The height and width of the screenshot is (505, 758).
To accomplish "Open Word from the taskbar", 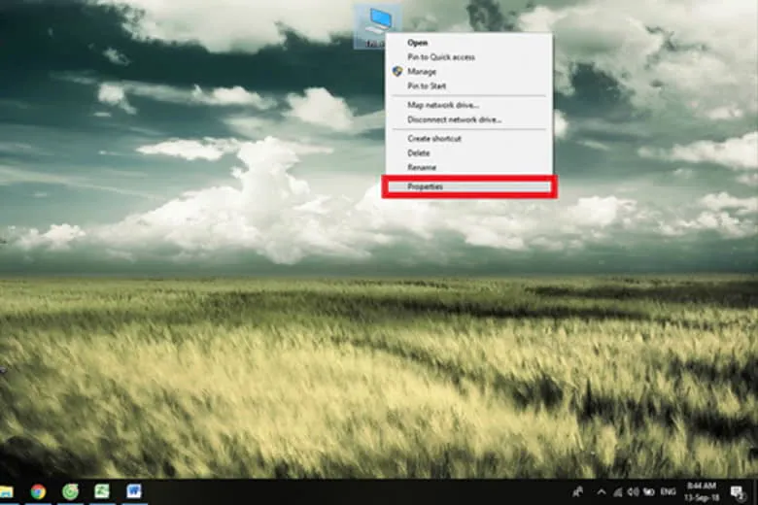I will [x=134, y=491].
